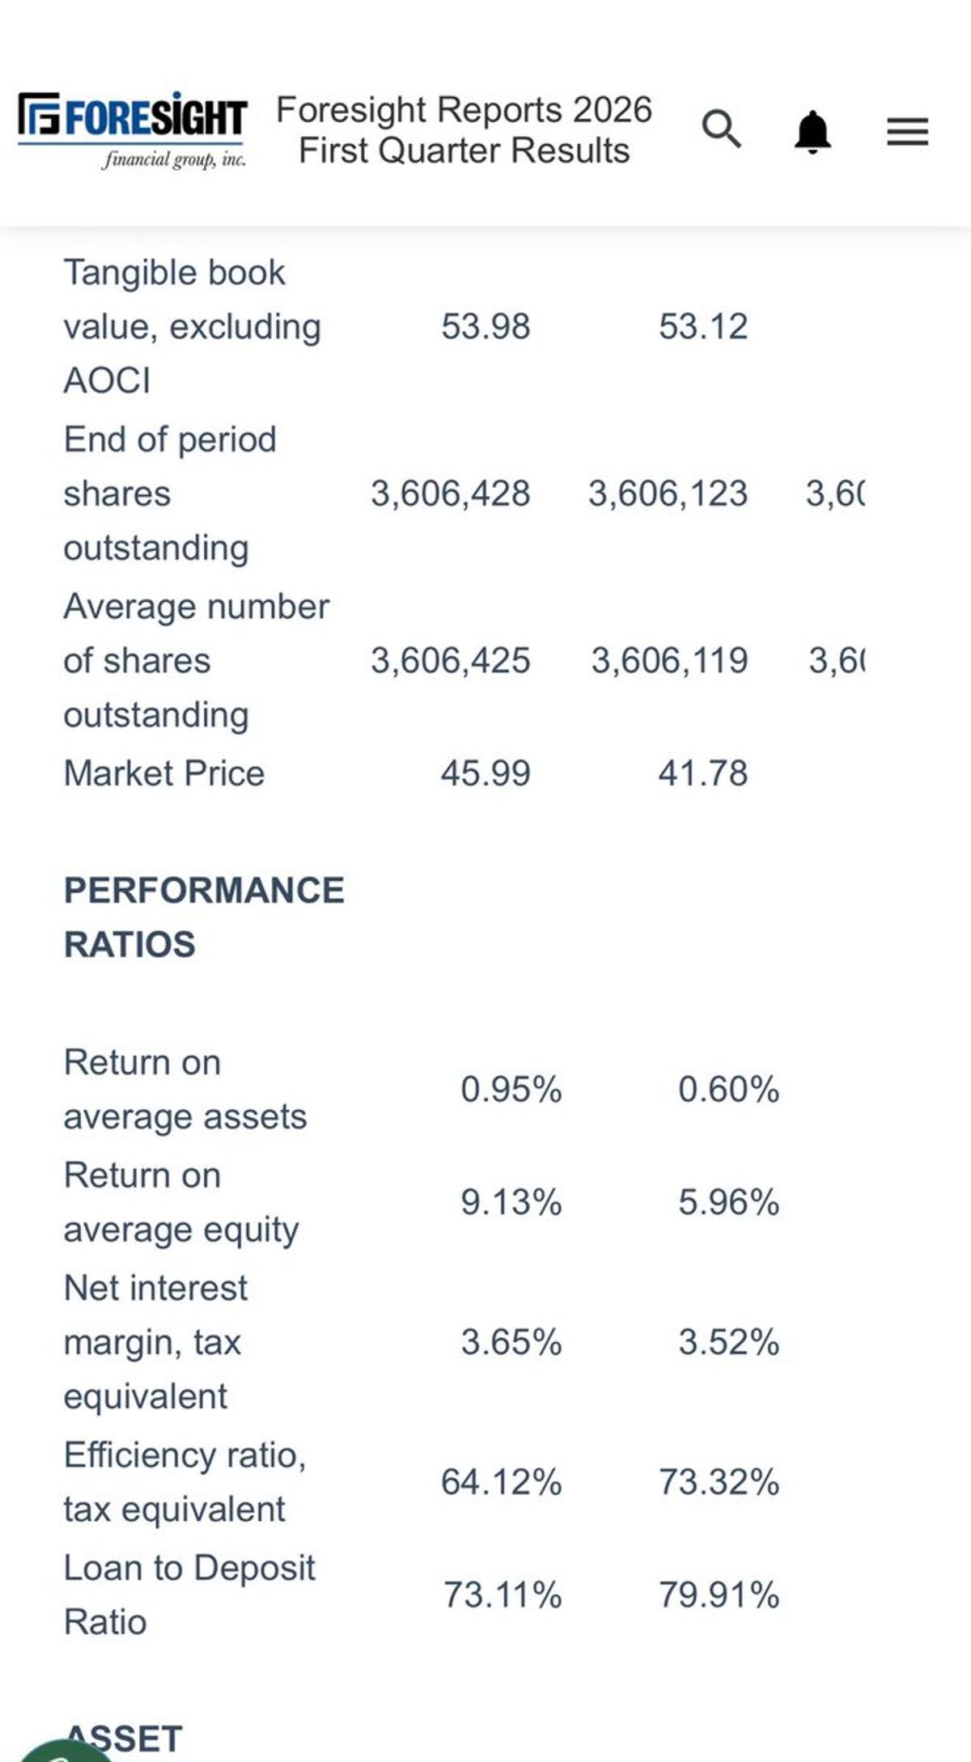This screenshot has width=971, height=1762.
Task: Check notifications via the bell icon
Action: click(x=814, y=131)
